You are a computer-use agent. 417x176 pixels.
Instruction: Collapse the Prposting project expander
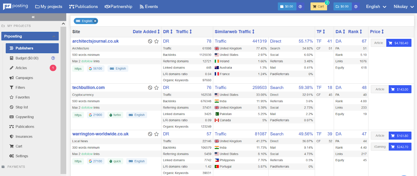(x=54, y=36)
